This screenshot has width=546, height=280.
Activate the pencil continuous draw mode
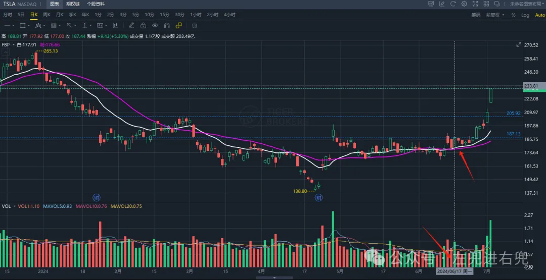click(131, 25)
